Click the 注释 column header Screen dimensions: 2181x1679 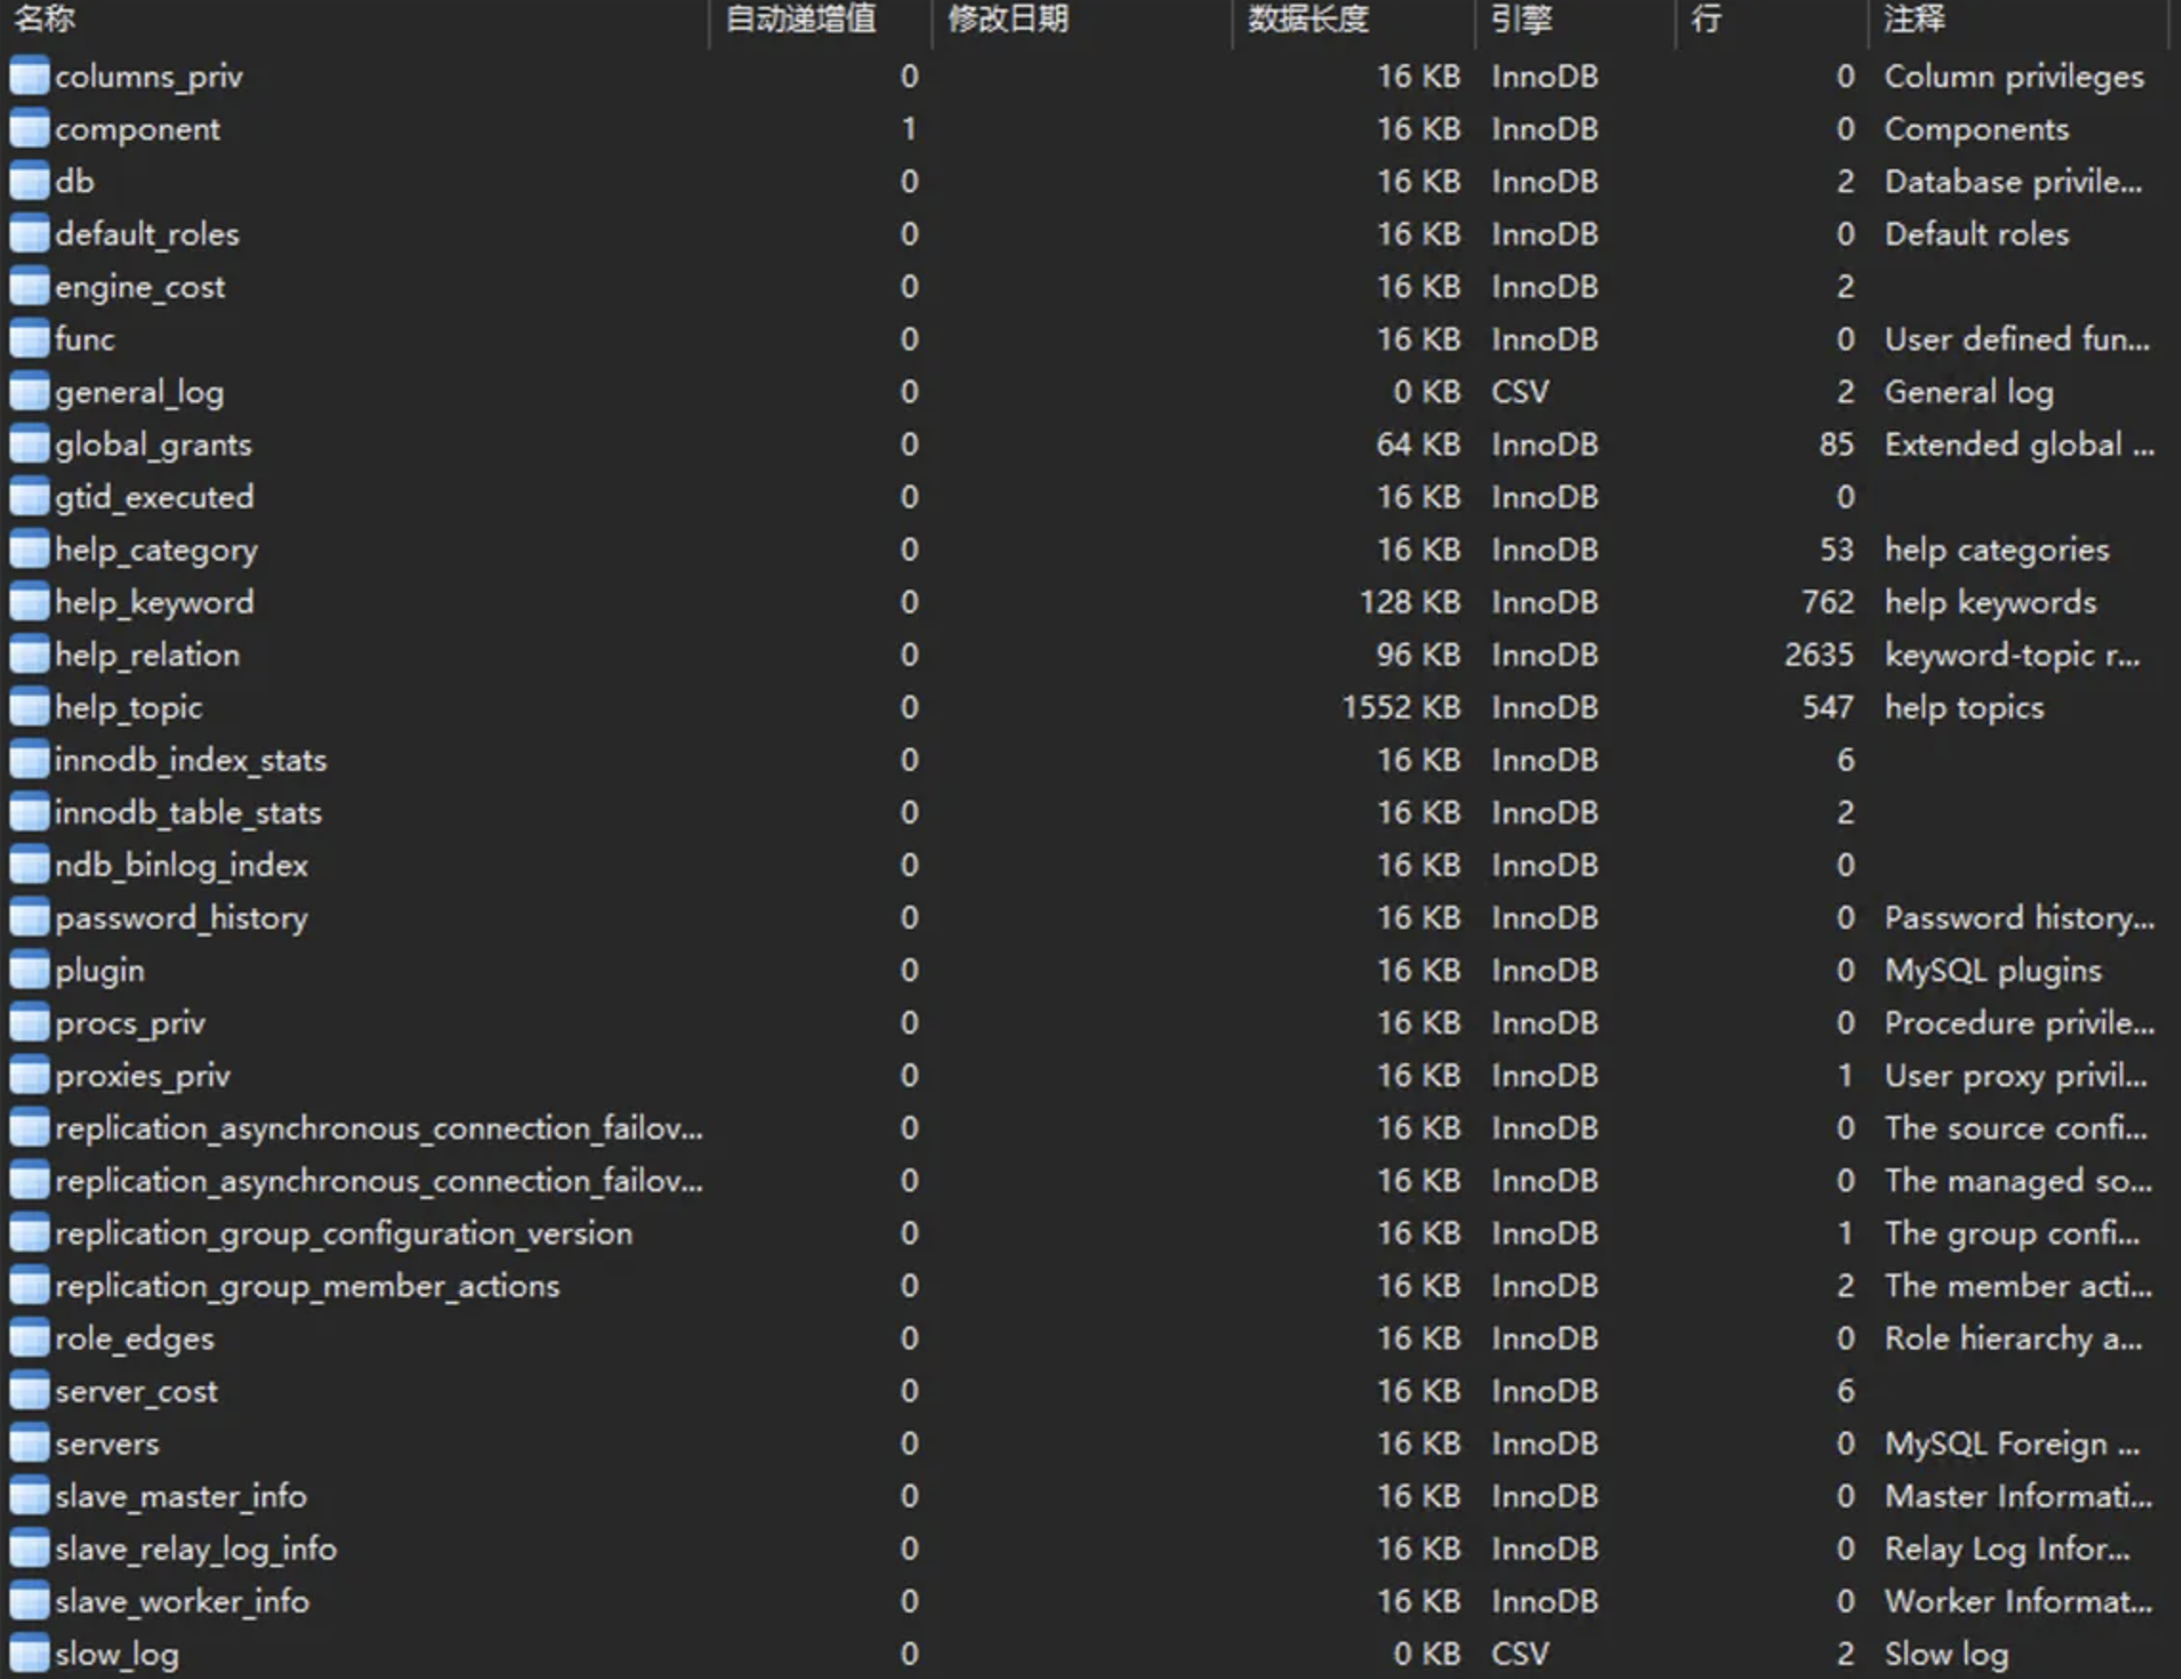tap(1915, 18)
